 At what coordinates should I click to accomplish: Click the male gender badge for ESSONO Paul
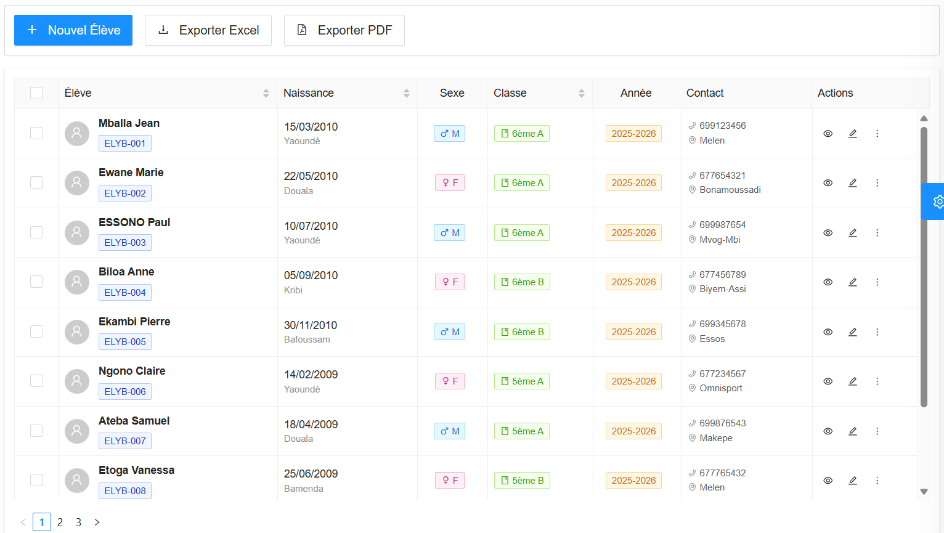tap(449, 232)
